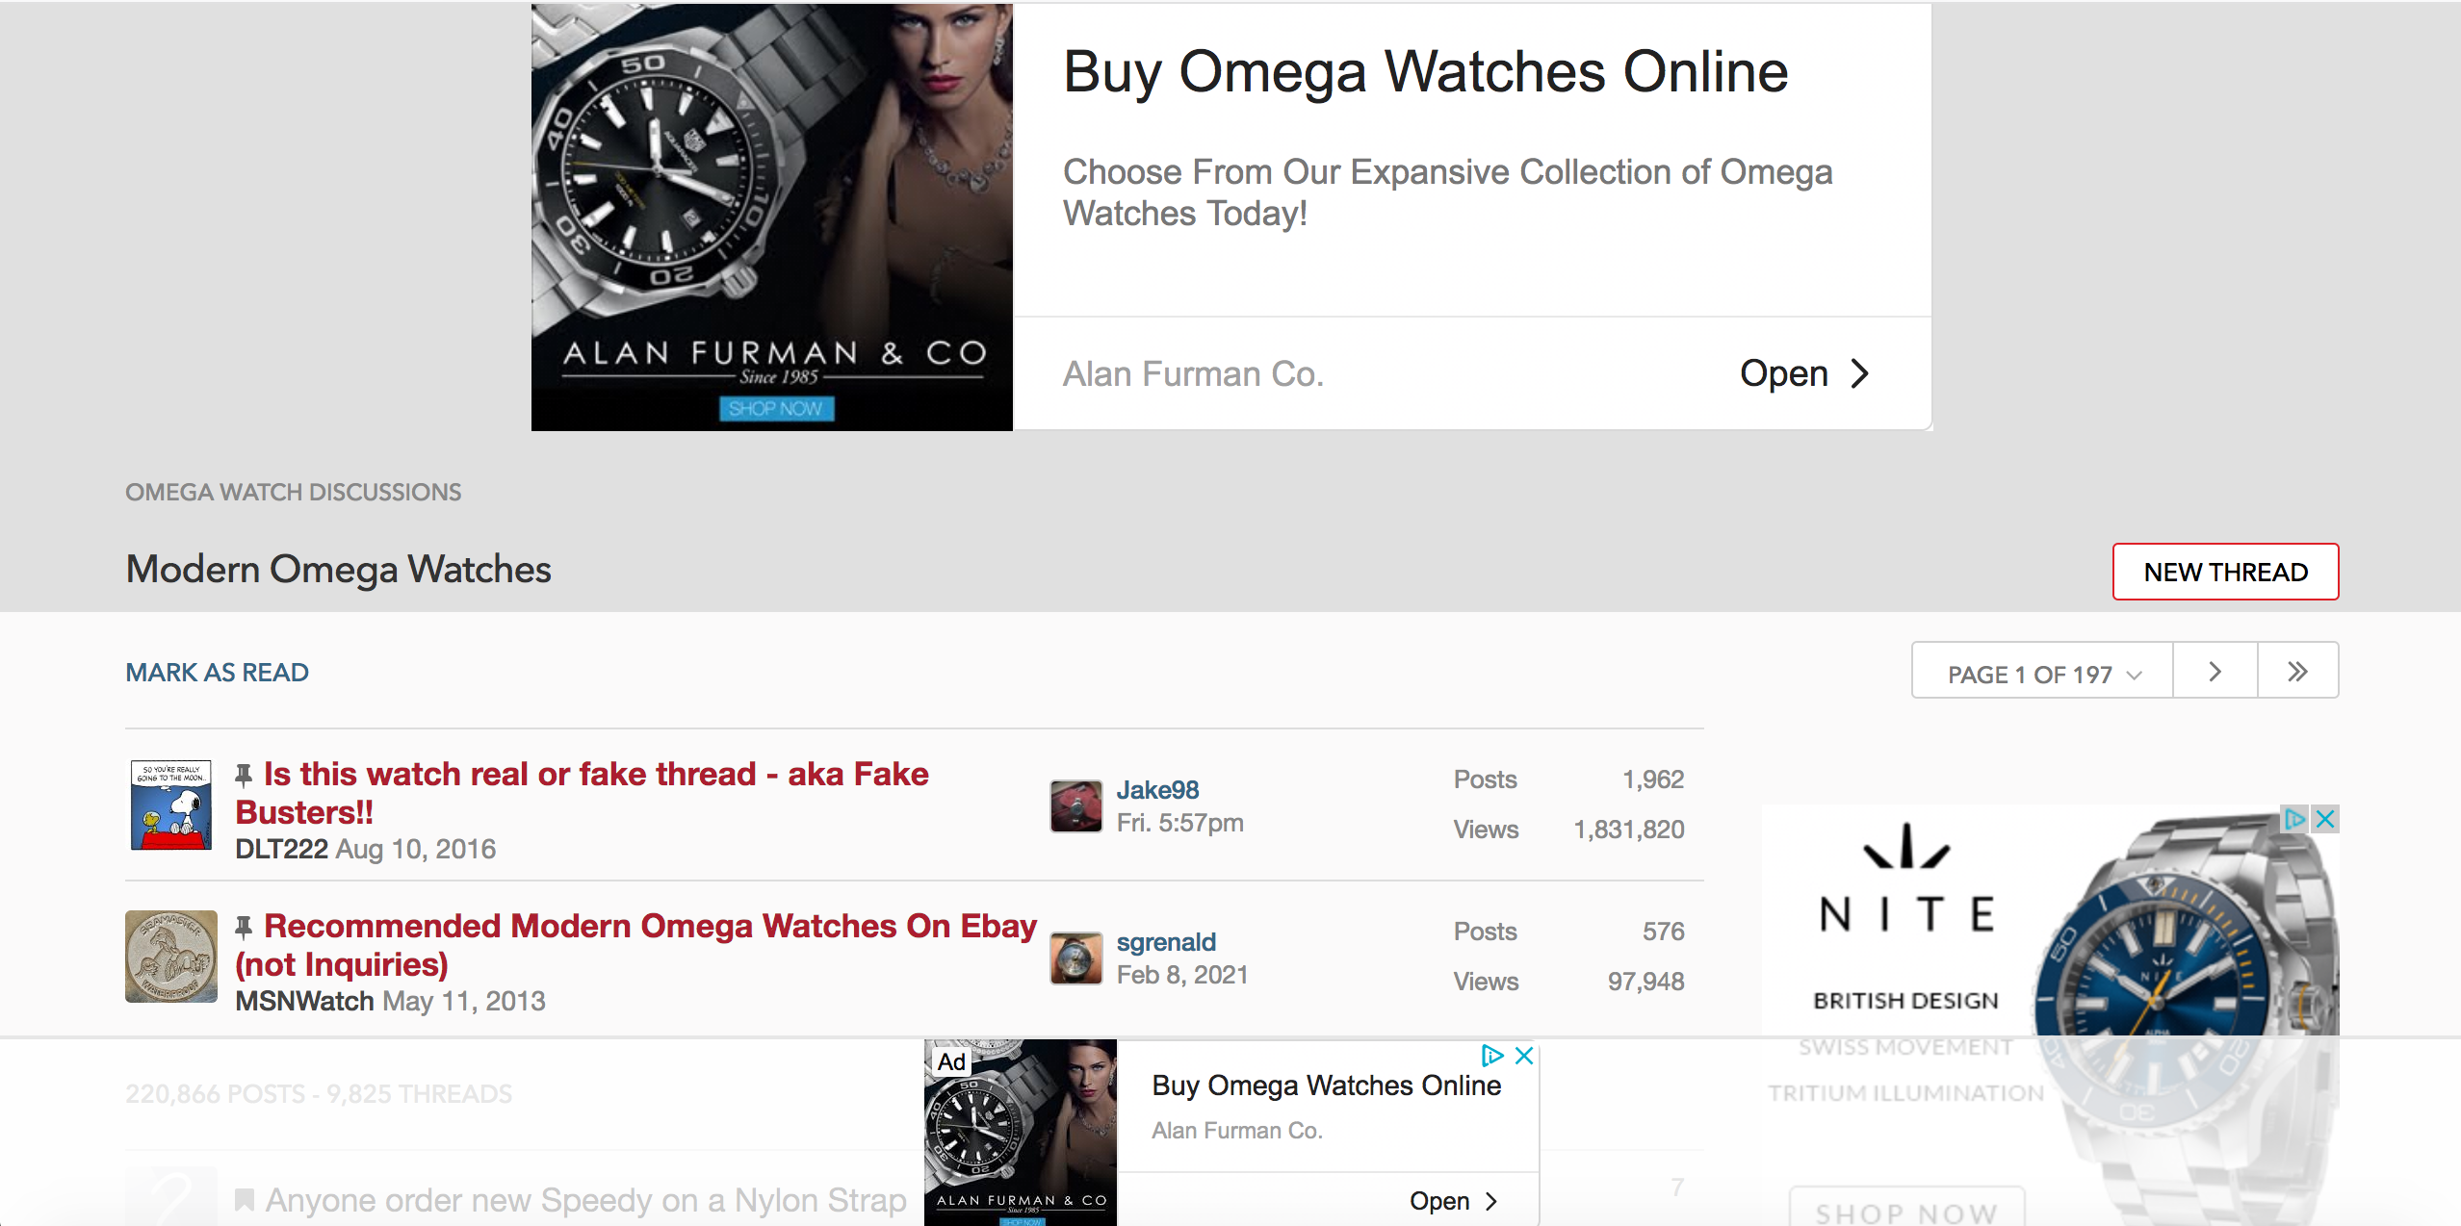The width and height of the screenshot is (2461, 1226).
Task: Open Jake98's user profile link
Action: (x=1157, y=789)
